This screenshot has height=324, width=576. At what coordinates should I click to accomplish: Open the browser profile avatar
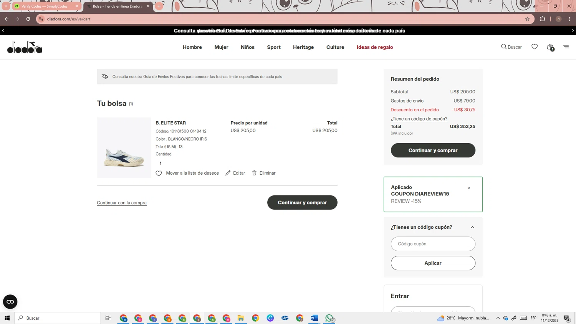click(558, 19)
